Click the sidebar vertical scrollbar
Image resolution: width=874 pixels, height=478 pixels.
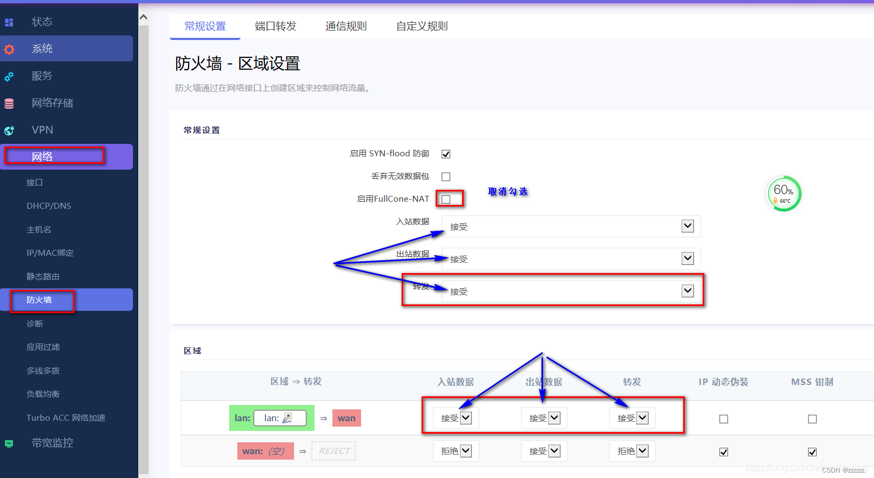143,249
